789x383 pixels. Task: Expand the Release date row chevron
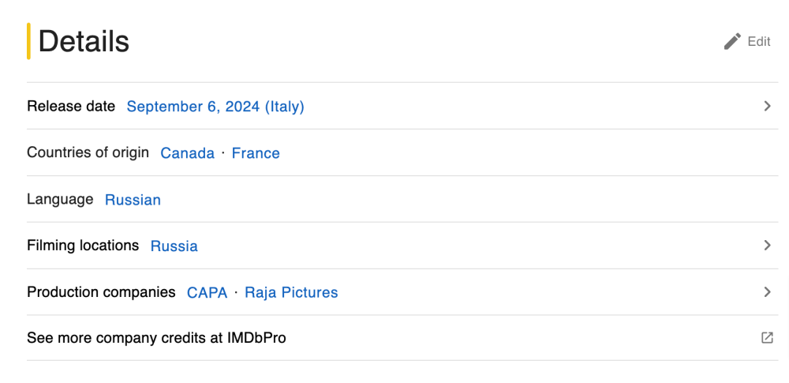point(767,106)
